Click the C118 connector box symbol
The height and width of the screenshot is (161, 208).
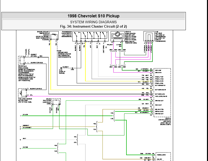click(149, 36)
